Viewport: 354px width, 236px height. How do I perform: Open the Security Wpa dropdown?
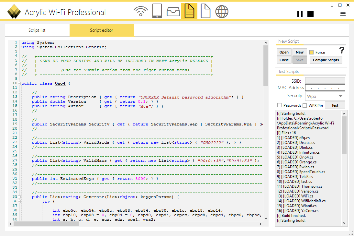(x=325, y=96)
